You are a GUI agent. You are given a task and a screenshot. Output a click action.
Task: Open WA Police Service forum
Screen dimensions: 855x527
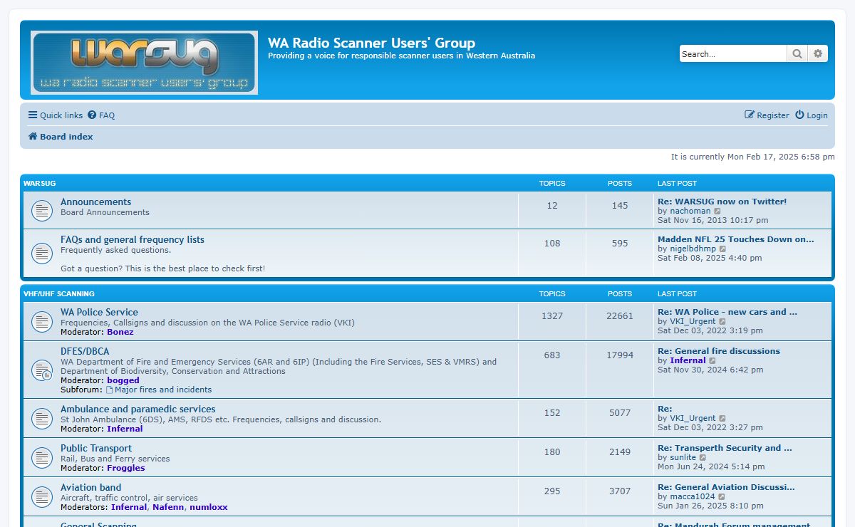99,313
